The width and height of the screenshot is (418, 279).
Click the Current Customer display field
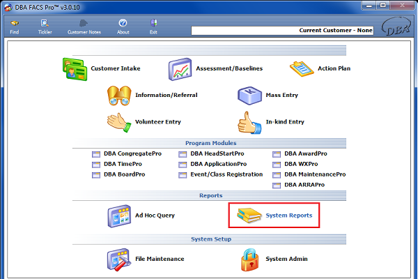coord(282,31)
